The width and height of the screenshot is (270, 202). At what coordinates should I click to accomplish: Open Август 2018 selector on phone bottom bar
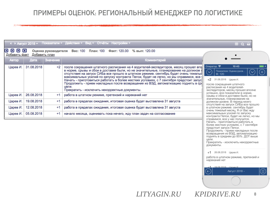pos(236,171)
